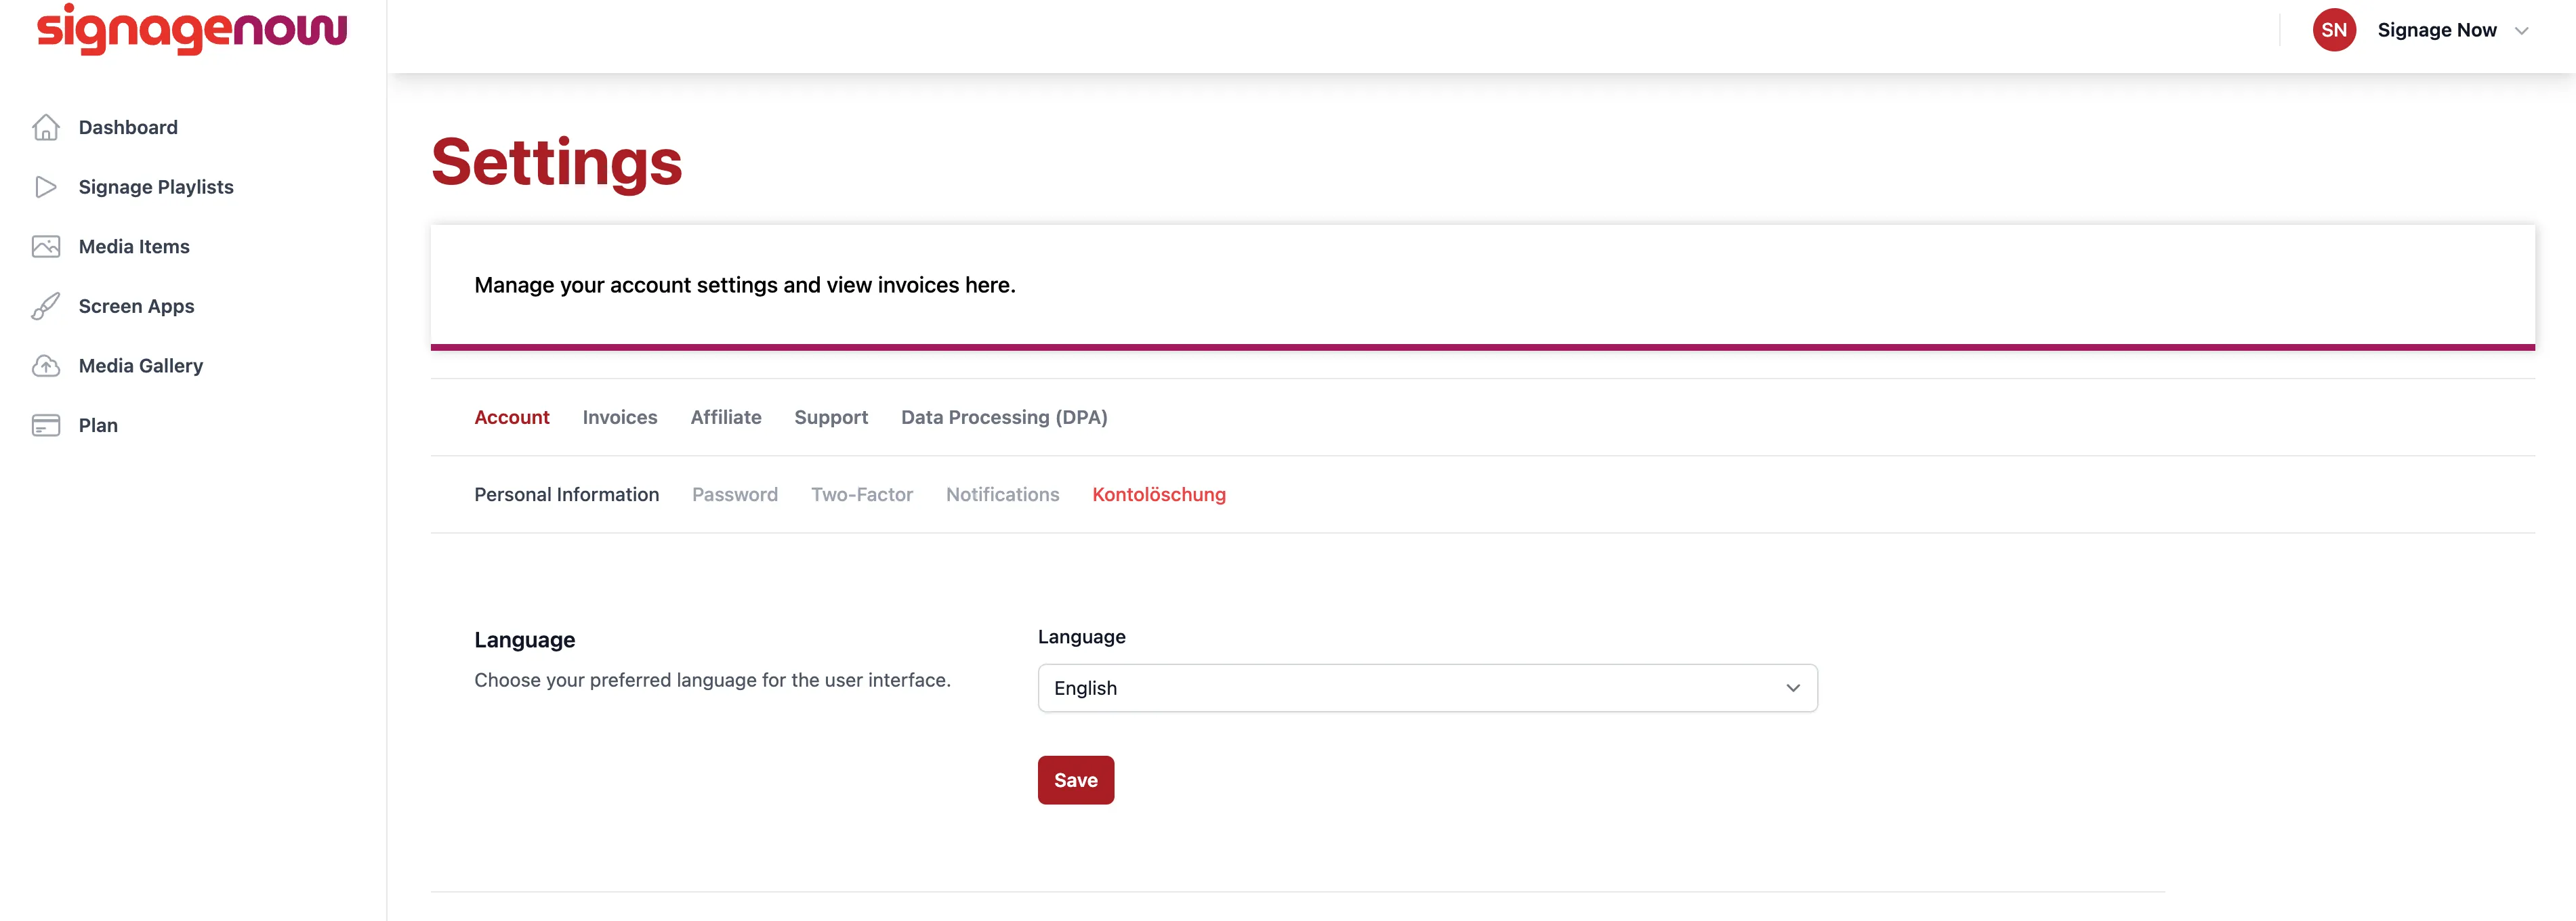The image size is (2576, 921).
Task: Open the Kontolöschung sub-tab
Action: coord(1159,494)
